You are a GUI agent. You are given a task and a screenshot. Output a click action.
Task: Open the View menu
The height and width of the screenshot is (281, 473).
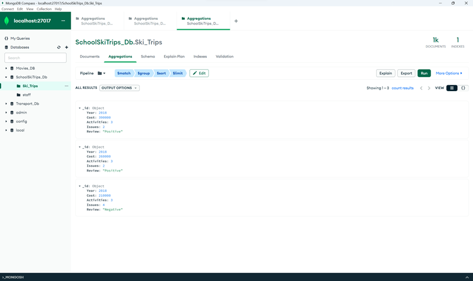pyautogui.click(x=30, y=9)
